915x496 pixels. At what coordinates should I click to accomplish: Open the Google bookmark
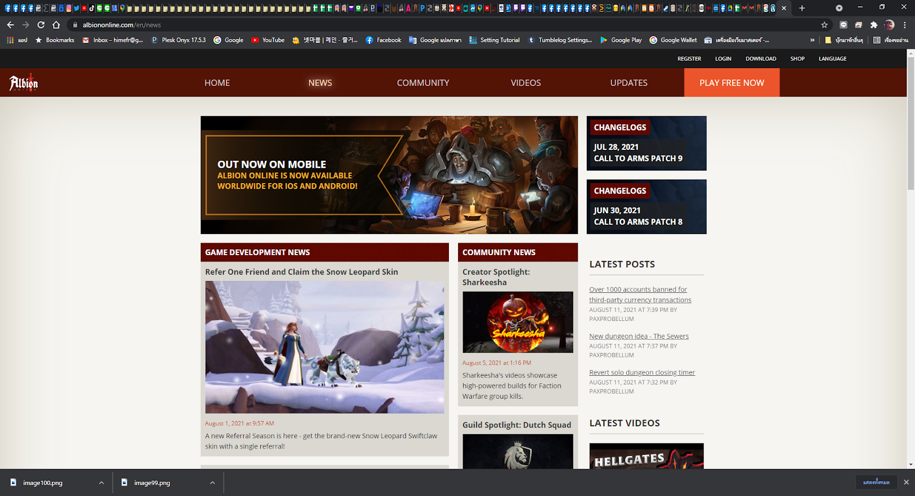(228, 40)
